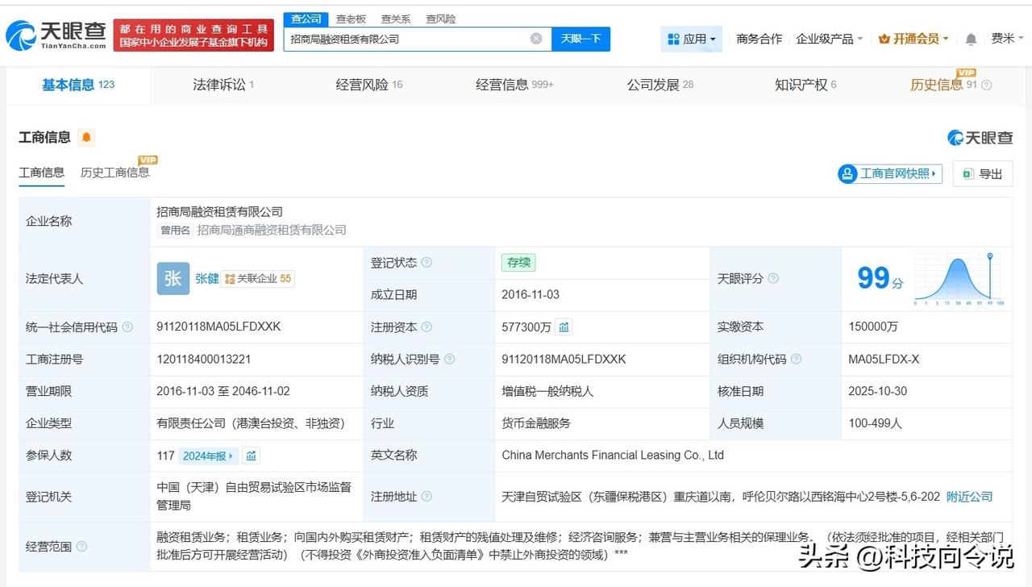Open the chart icon beside 2024年报
The image size is (1032, 587).
point(252,456)
